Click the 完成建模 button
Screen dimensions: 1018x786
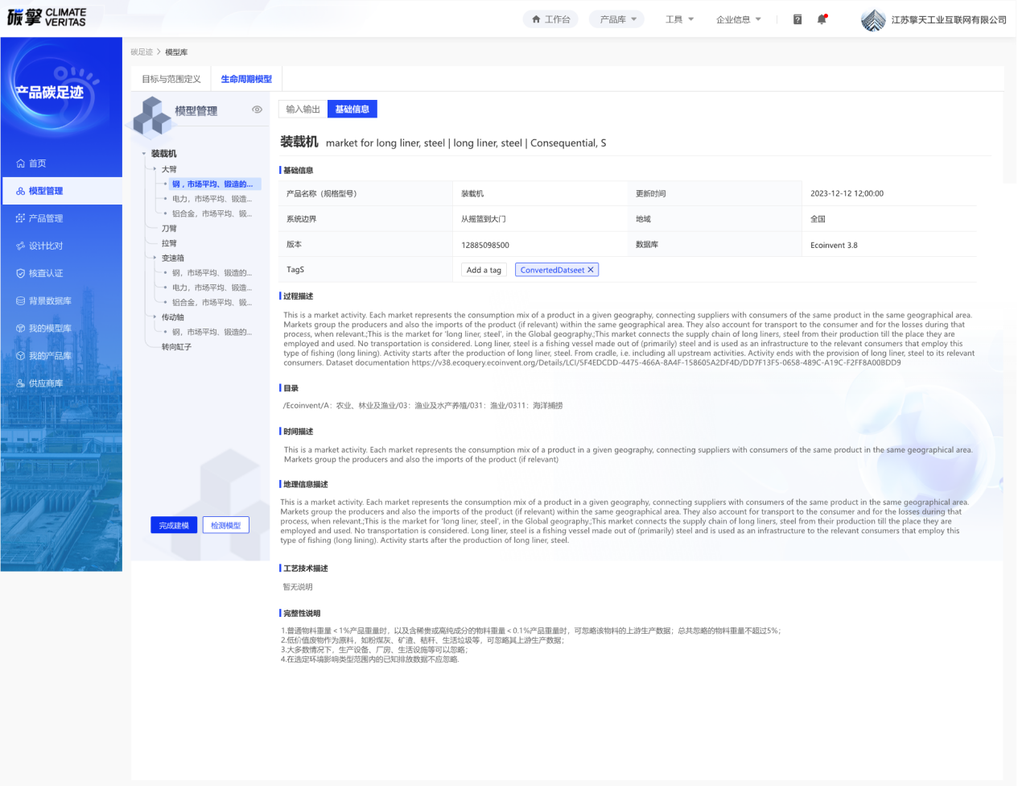pos(174,525)
